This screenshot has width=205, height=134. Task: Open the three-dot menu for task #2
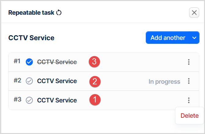click(189, 81)
